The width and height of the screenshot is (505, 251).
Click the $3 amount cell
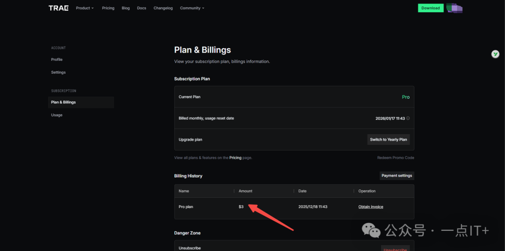point(241,207)
